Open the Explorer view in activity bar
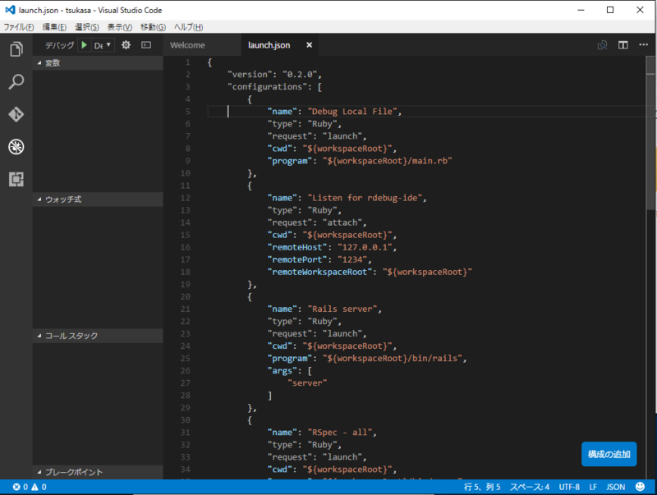The image size is (657, 495). pyautogui.click(x=16, y=49)
